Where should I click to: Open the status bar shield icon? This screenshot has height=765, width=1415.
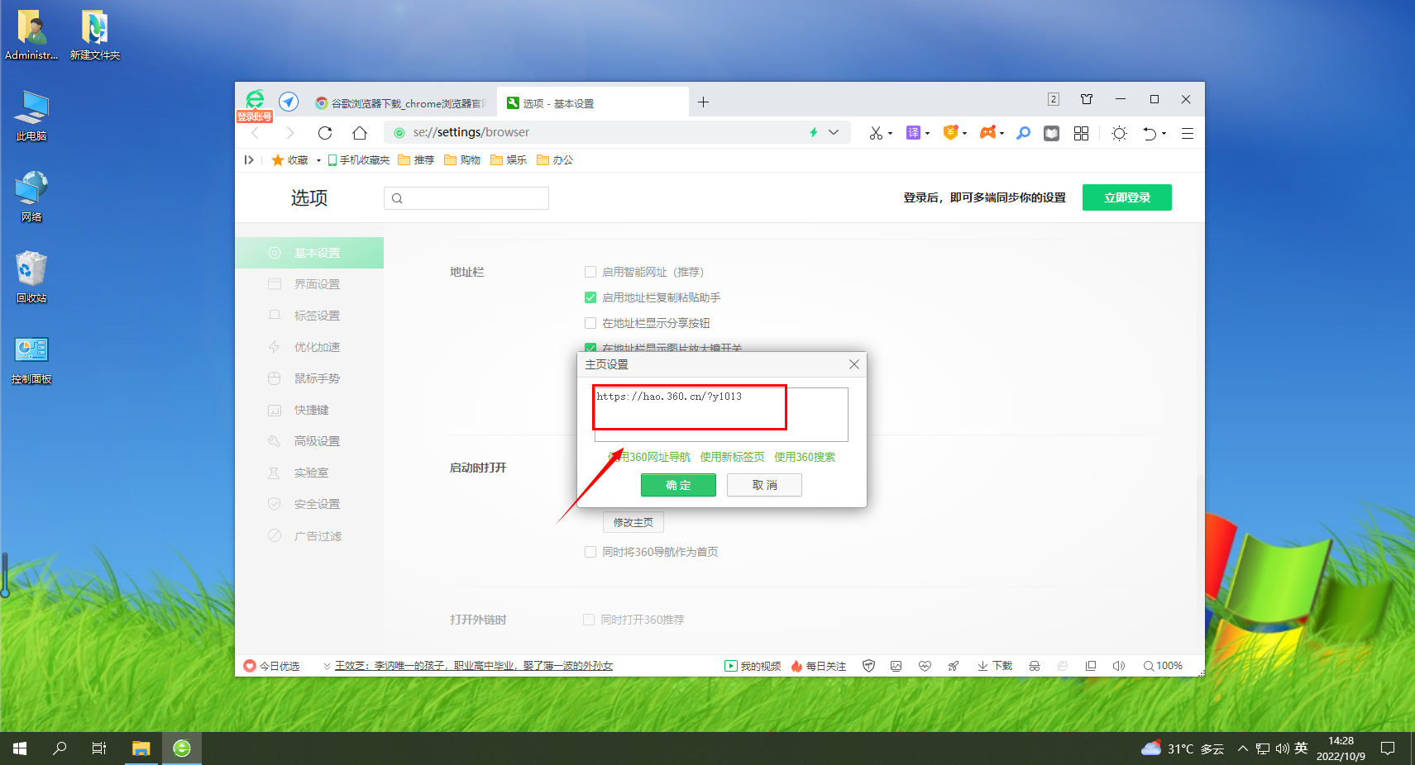[x=868, y=666]
